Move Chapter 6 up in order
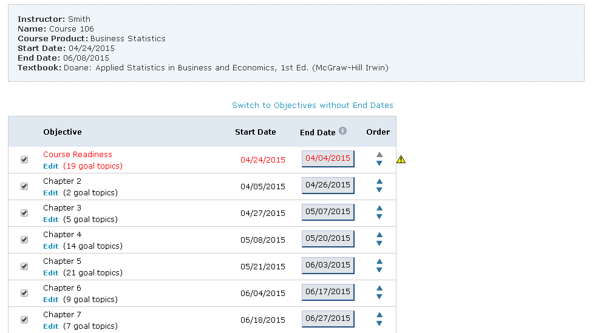Viewport: 595px width, 333px height. (x=379, y=288)
